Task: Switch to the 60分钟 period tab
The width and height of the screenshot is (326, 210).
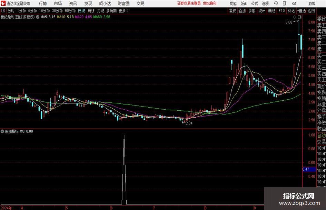Action: coord(70,11)
